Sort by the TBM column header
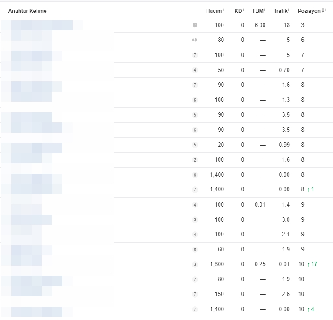333x320 pixels. click(x=258, y=11)
